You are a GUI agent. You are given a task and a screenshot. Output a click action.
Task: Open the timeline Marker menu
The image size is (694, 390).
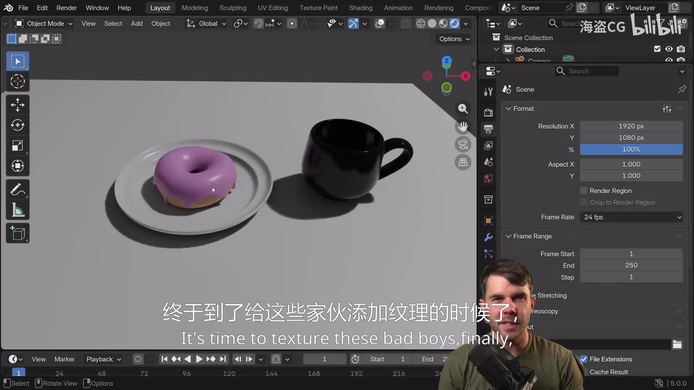pos(65,359)
